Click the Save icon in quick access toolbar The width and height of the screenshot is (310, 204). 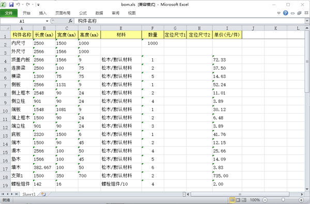pos(11,5)
